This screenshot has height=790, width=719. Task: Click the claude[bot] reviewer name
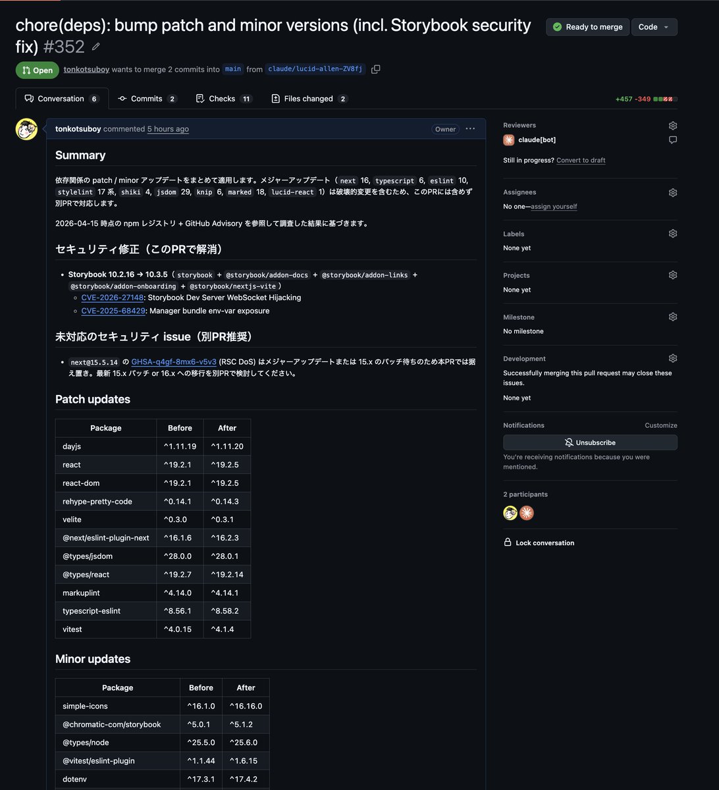537,140
